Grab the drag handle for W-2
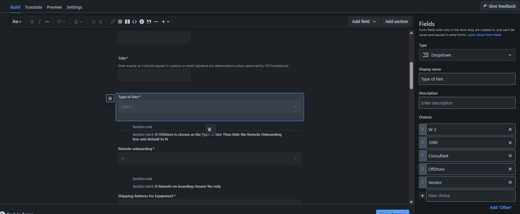520x214 pixels. 422,129
